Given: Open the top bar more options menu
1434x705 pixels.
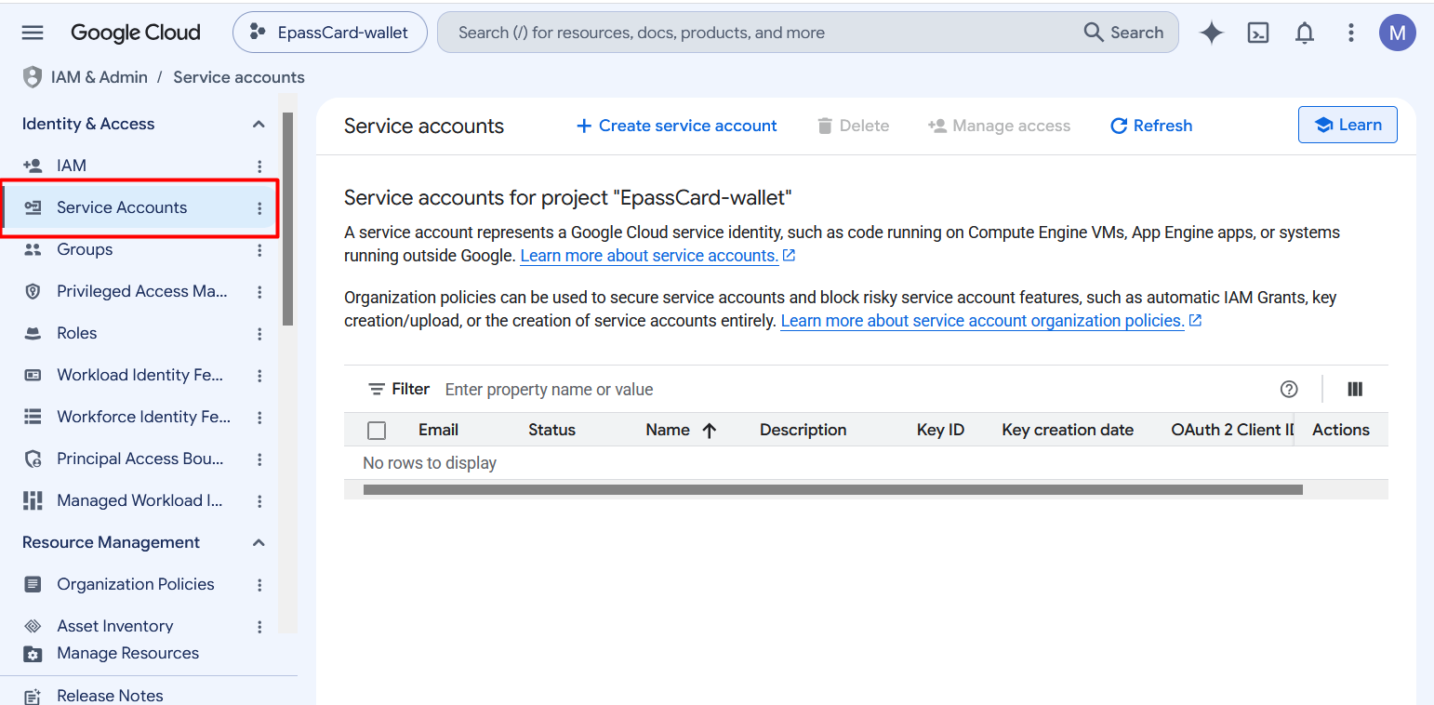Looking at the screenshot, I should pyautogui.click(x=1351, y=33).
